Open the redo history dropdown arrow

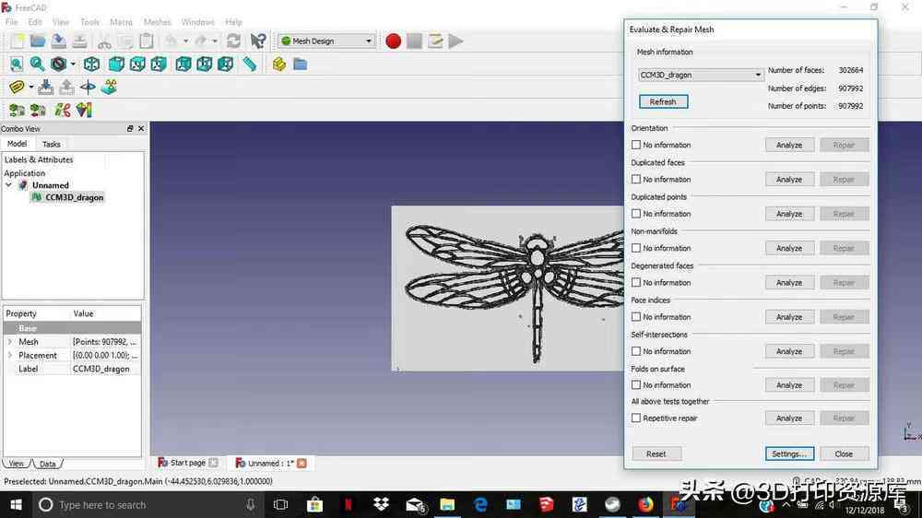(x=215, y=41)
